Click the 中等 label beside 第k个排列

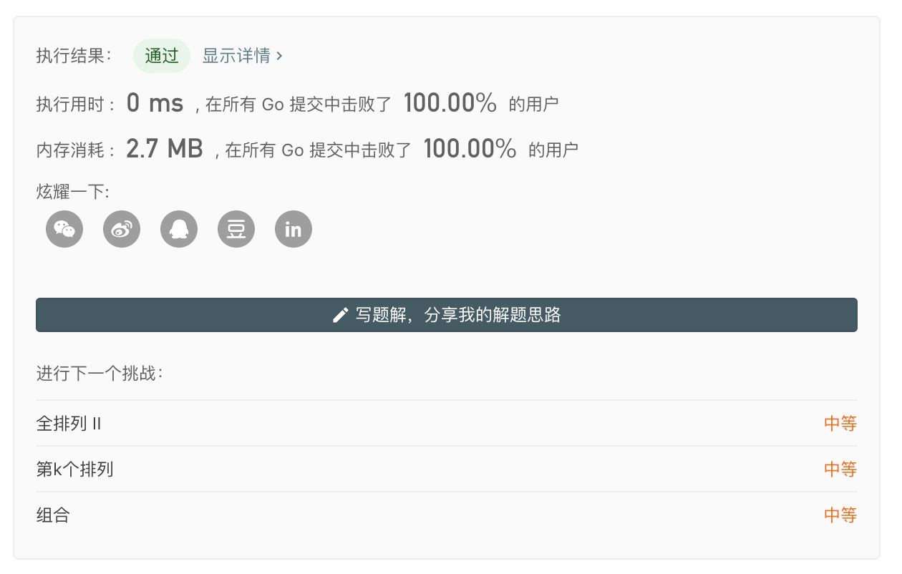click(840, 470)
